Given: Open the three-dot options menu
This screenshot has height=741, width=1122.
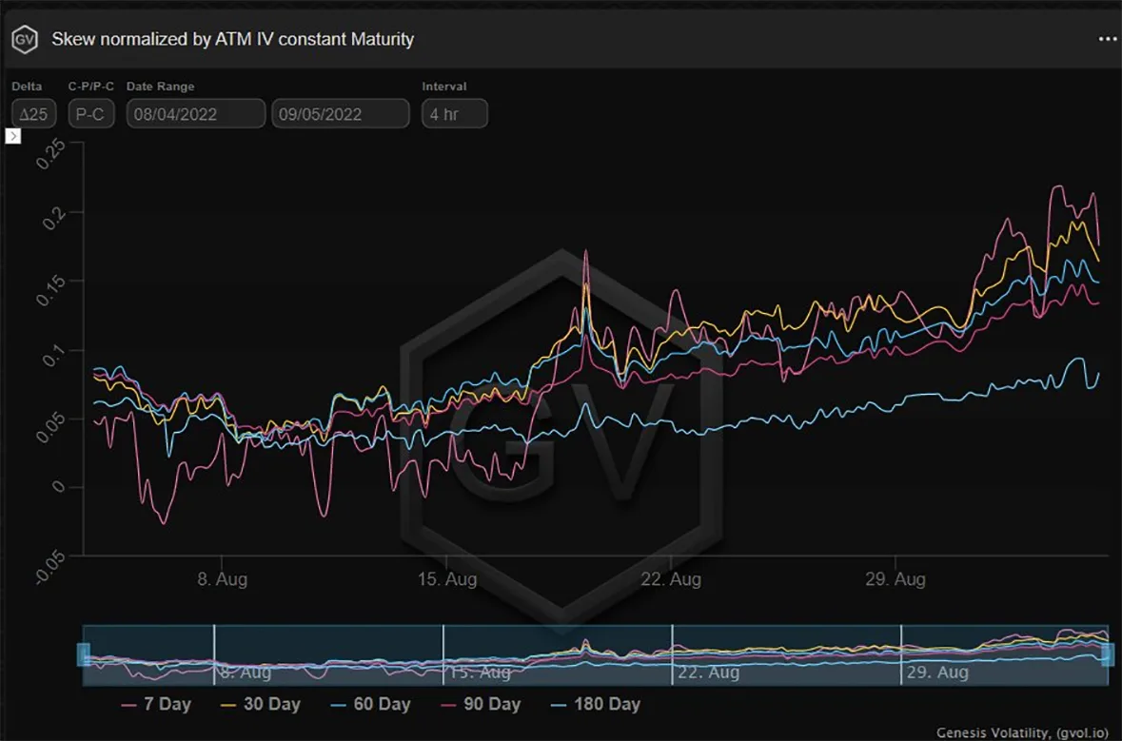Looking at the screenshot, I should [1107, 39].
